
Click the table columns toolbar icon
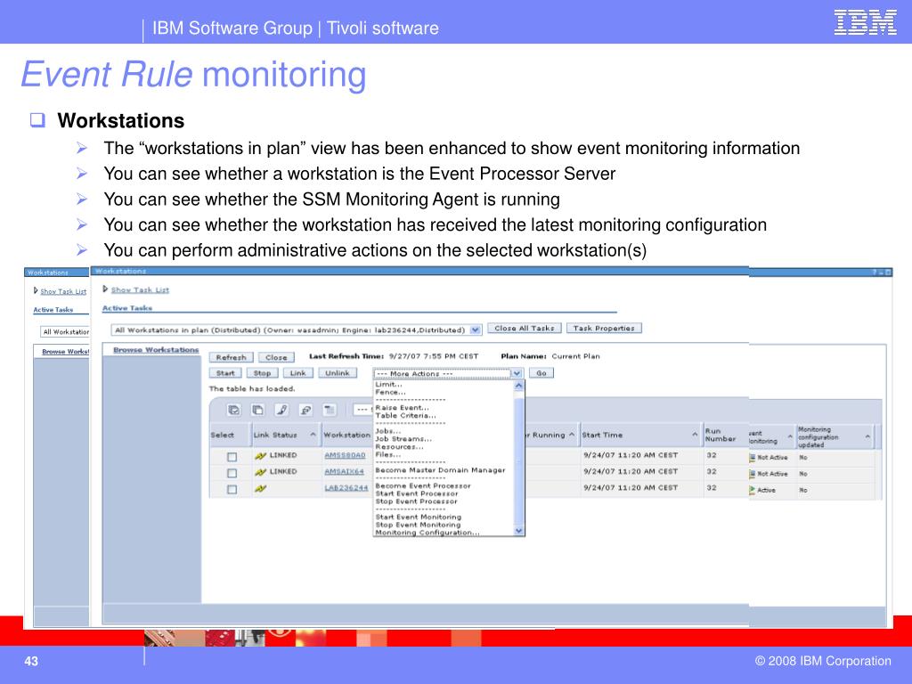tap(330, 410)
